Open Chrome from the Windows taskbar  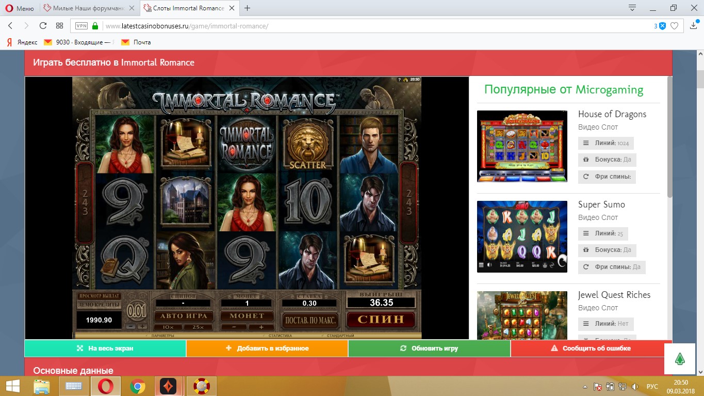[x=137, y=386]
